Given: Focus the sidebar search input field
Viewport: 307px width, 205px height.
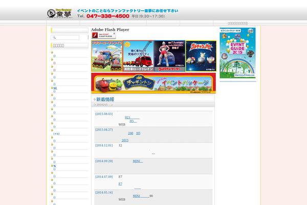Looking at the screenshot, I should click(x=65, y=37).
